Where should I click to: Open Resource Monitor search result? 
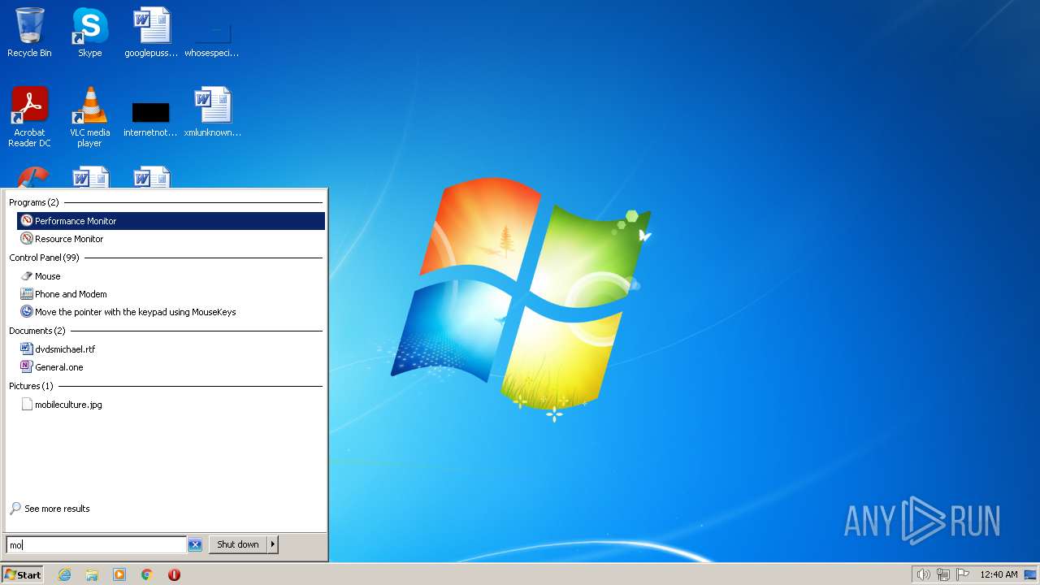pyautogui.click(x=171, y=239)
